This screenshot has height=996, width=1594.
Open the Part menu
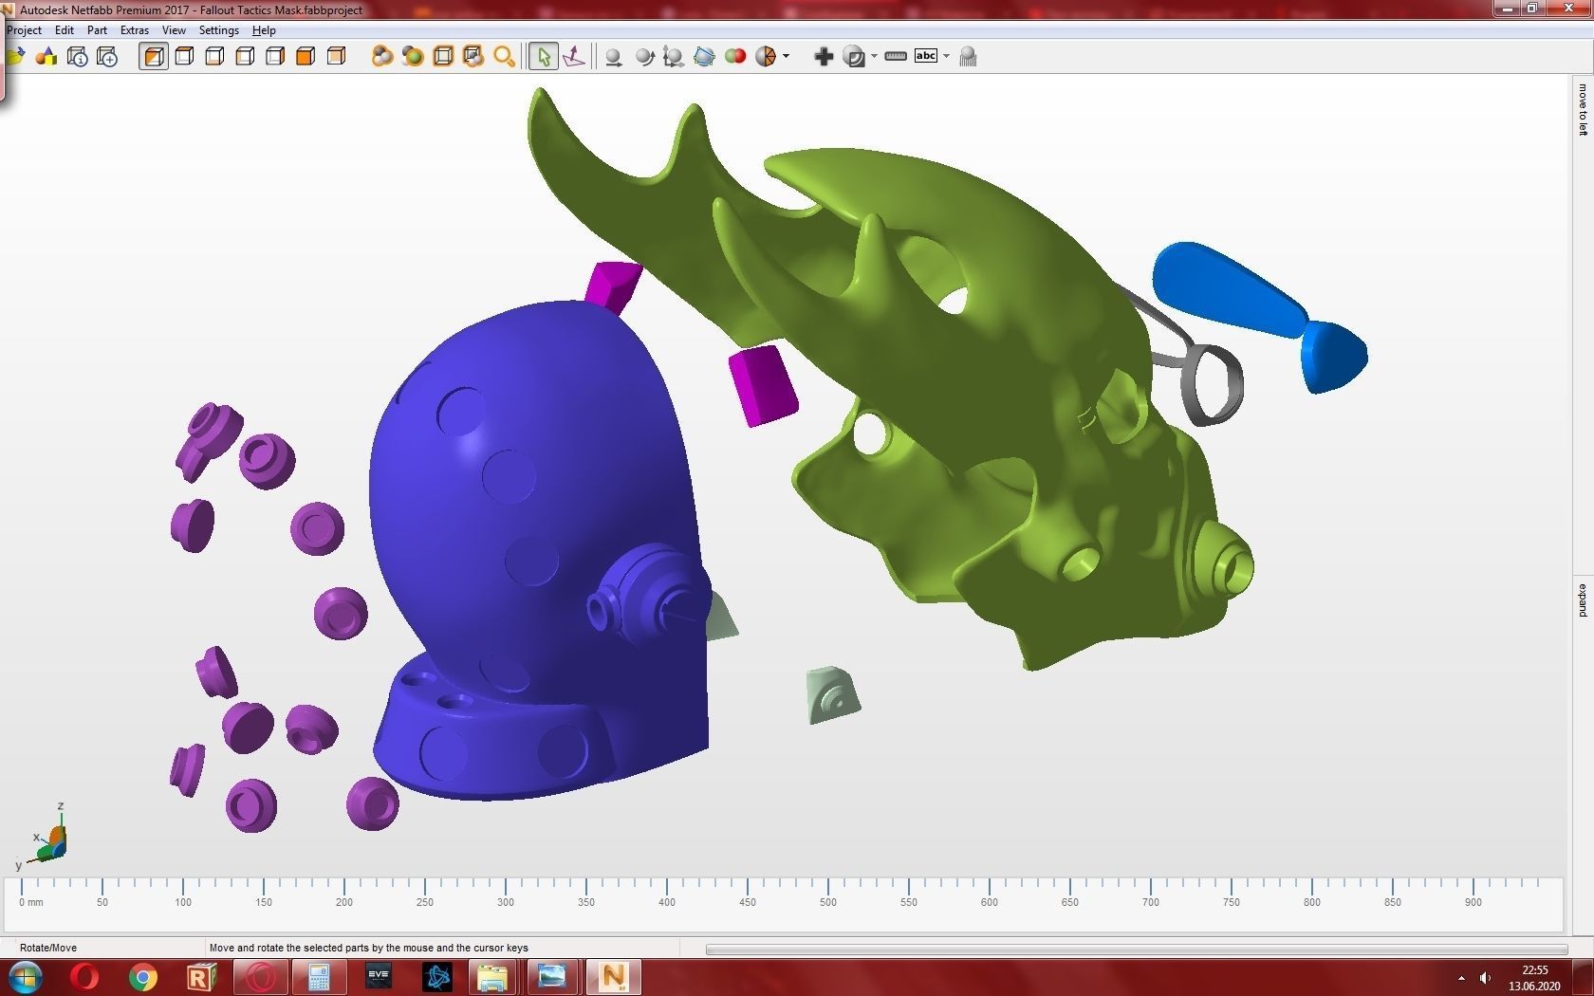click(97, 30)
